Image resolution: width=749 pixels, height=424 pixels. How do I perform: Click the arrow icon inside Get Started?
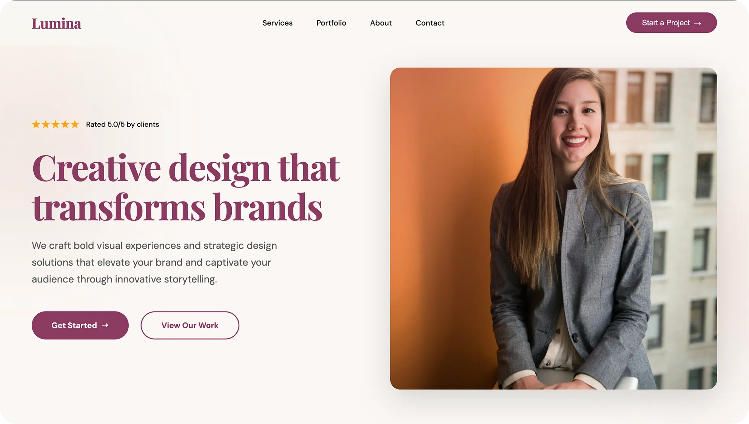[105, 325]
